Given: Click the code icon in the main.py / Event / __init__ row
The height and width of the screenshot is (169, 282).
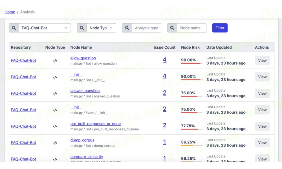Looking at the screenshot, I should (55, 110).
